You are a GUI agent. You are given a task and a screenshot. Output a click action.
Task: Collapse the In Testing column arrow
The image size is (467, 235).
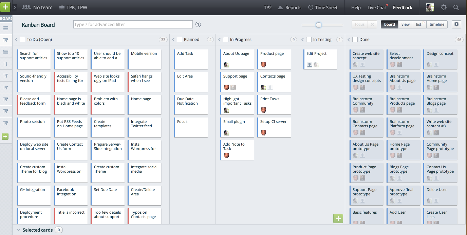pyautogui.click(x=303, y=40)
